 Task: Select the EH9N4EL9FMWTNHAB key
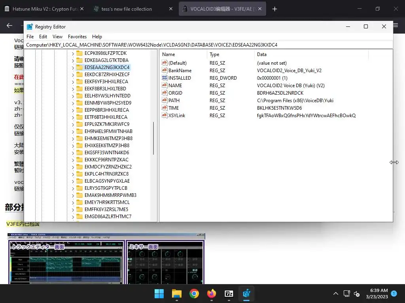coord(108,131)
